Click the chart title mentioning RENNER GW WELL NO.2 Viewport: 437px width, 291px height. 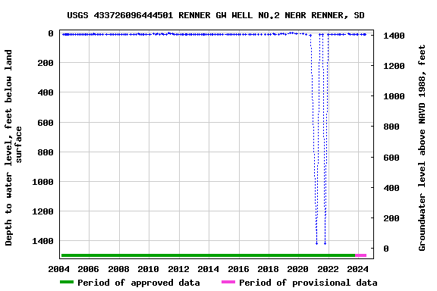[x=215, y=15]
